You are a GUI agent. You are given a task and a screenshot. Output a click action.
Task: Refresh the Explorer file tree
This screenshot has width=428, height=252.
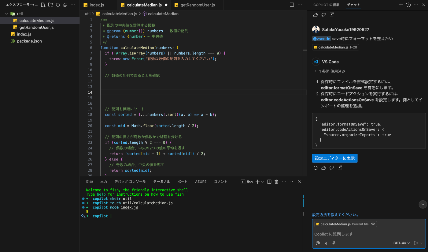click(x=58, y=5)
